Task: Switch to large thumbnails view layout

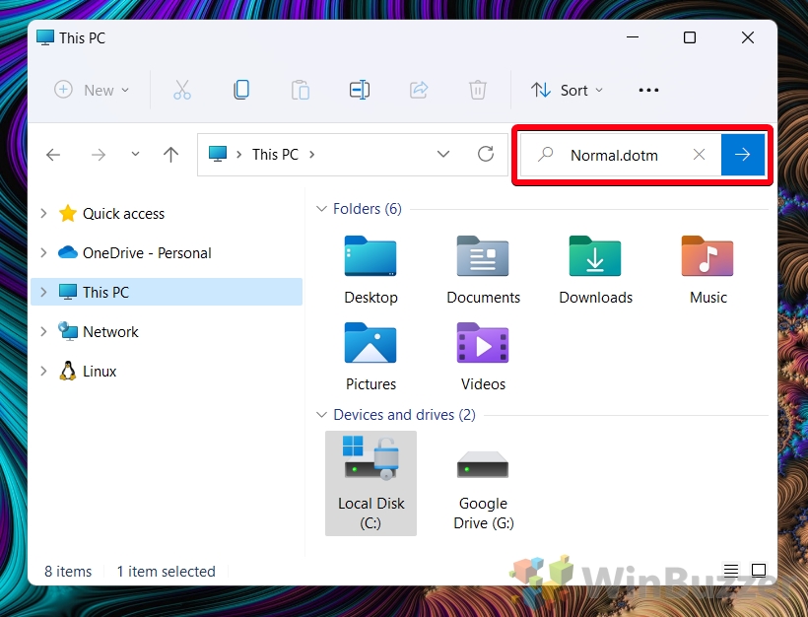Action: click(x=758, y=571)
